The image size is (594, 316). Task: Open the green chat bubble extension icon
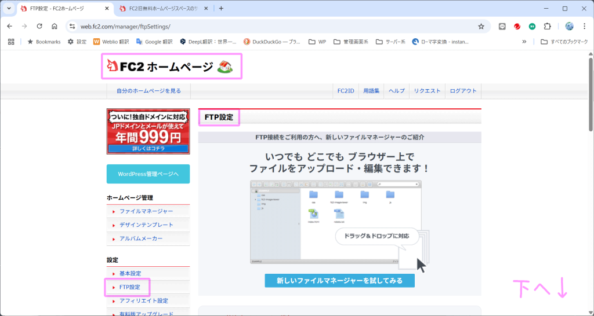(533, 27)
